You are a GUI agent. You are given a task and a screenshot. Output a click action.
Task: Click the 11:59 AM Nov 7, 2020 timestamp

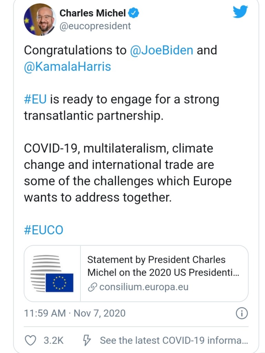[x=75, y=313]
